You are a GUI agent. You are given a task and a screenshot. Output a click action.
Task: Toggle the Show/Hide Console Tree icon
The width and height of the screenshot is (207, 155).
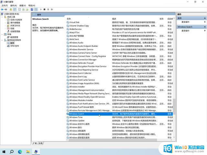15,9
